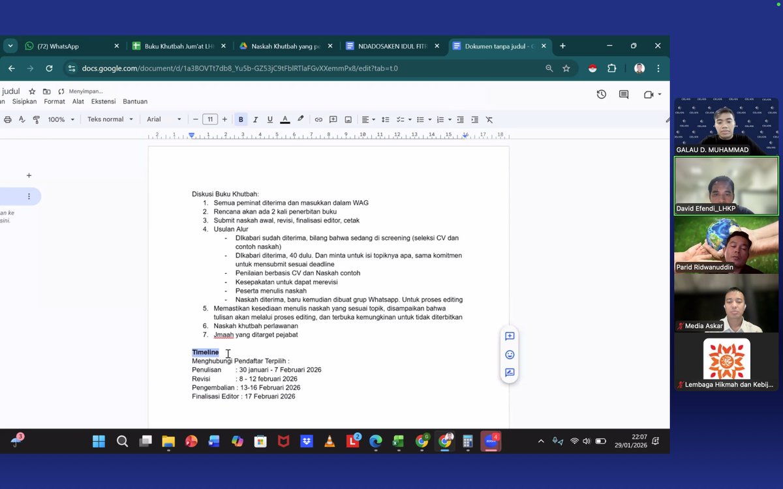Choose the text color tool
The width and height of the screenshot is (783, 489).
(284, 119)
